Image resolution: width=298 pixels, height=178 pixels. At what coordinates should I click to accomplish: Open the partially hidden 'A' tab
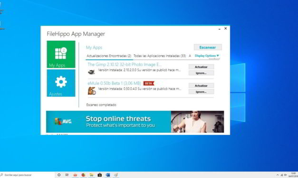point(190,56)
